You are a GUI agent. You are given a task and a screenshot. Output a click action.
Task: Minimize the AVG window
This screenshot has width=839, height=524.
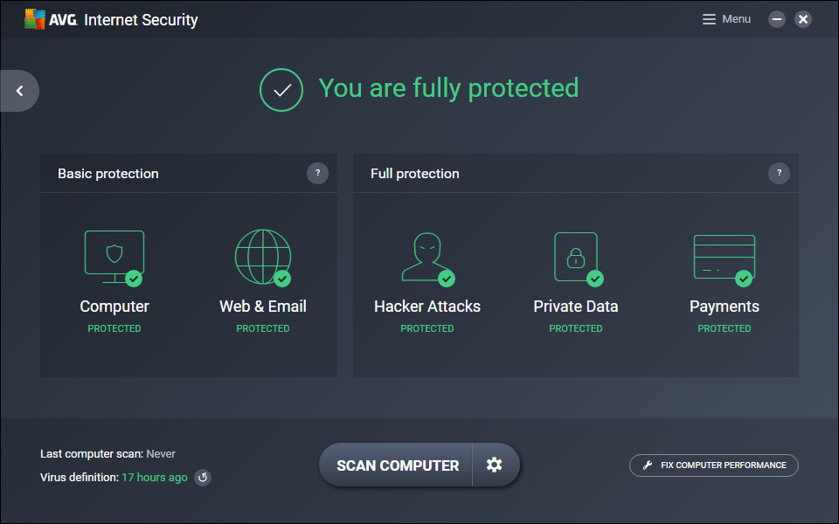tap(777, 19)
